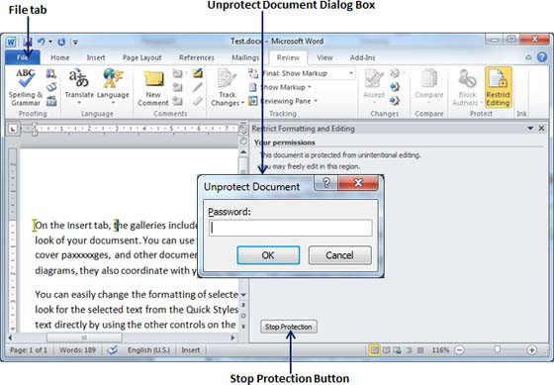Viewport: 554px width, 385px height.
Task: Toggle the Restrict Editing button
Action: 499,87
